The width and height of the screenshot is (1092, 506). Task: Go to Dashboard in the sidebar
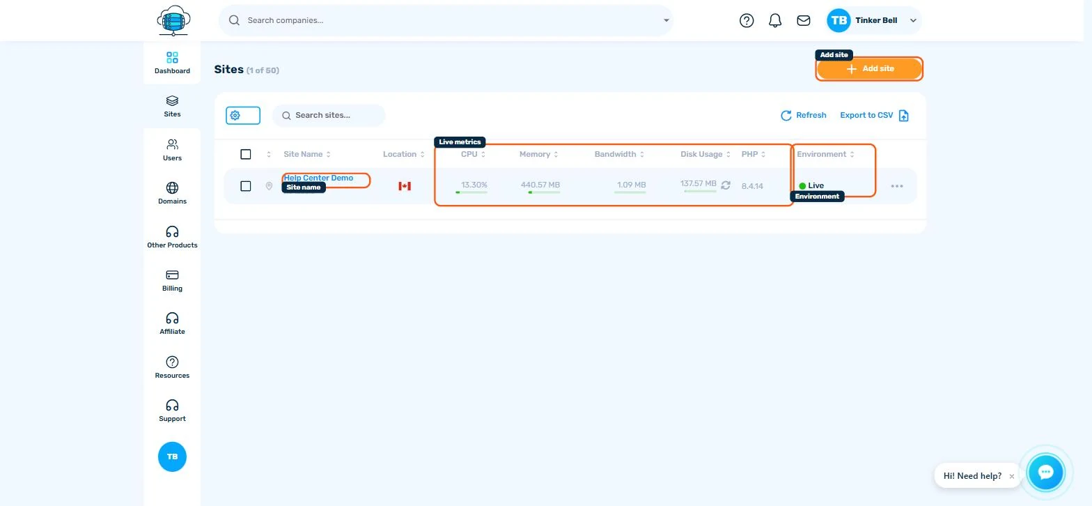click(x=172, y=63)
